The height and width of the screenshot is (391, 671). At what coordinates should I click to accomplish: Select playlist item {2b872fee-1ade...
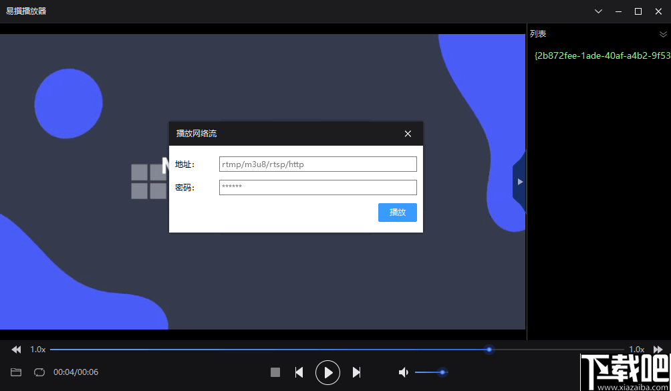click(x=602, y=55)
